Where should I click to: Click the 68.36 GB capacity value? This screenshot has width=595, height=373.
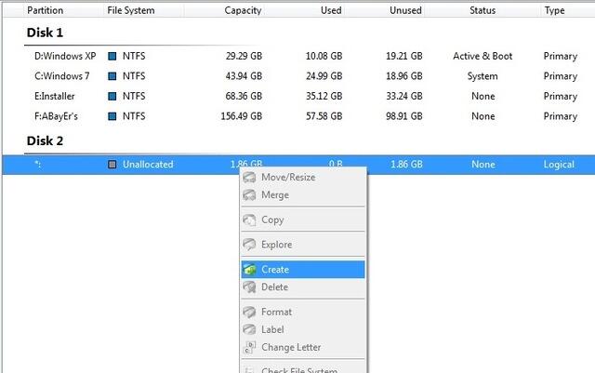(x=244, y=97)
